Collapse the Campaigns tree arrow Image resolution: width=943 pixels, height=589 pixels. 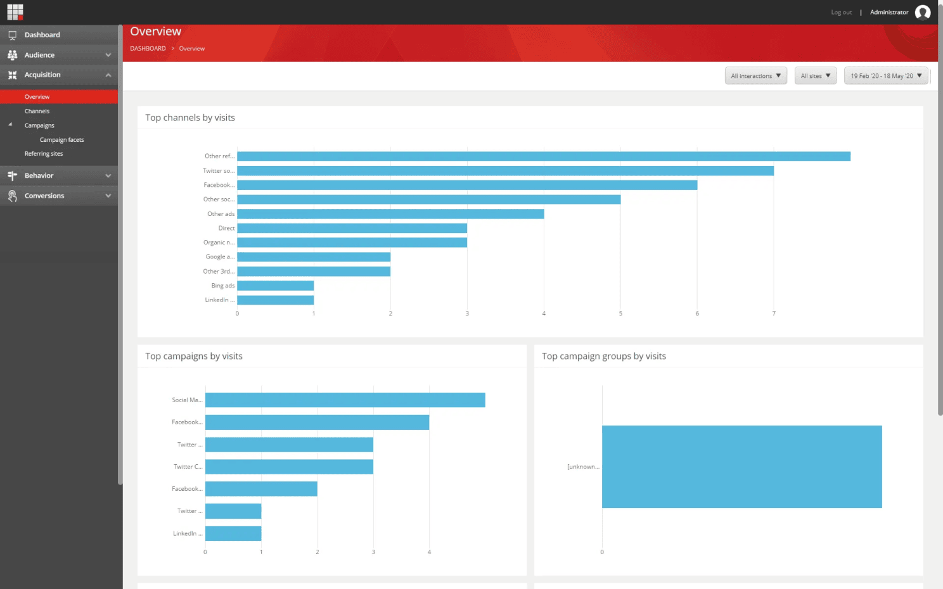coord(10,125)
